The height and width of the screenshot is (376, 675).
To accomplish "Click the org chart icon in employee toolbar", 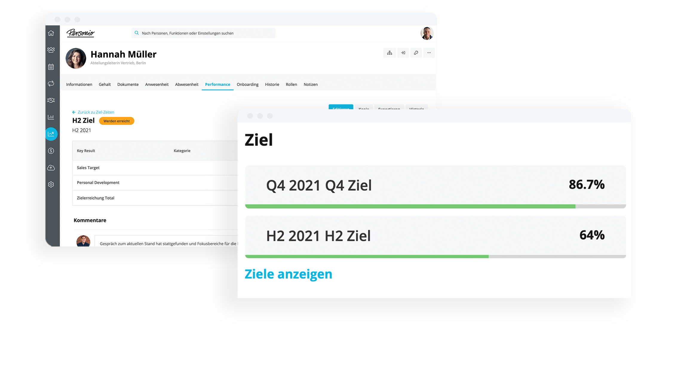I will coord(390,52).
